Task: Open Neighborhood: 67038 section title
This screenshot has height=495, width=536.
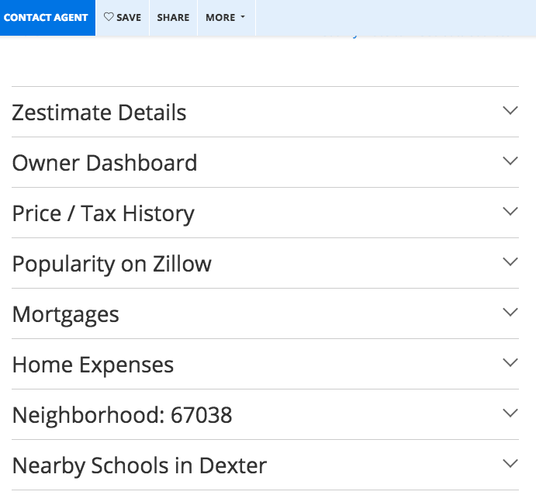Action: [x=122, y=415]
